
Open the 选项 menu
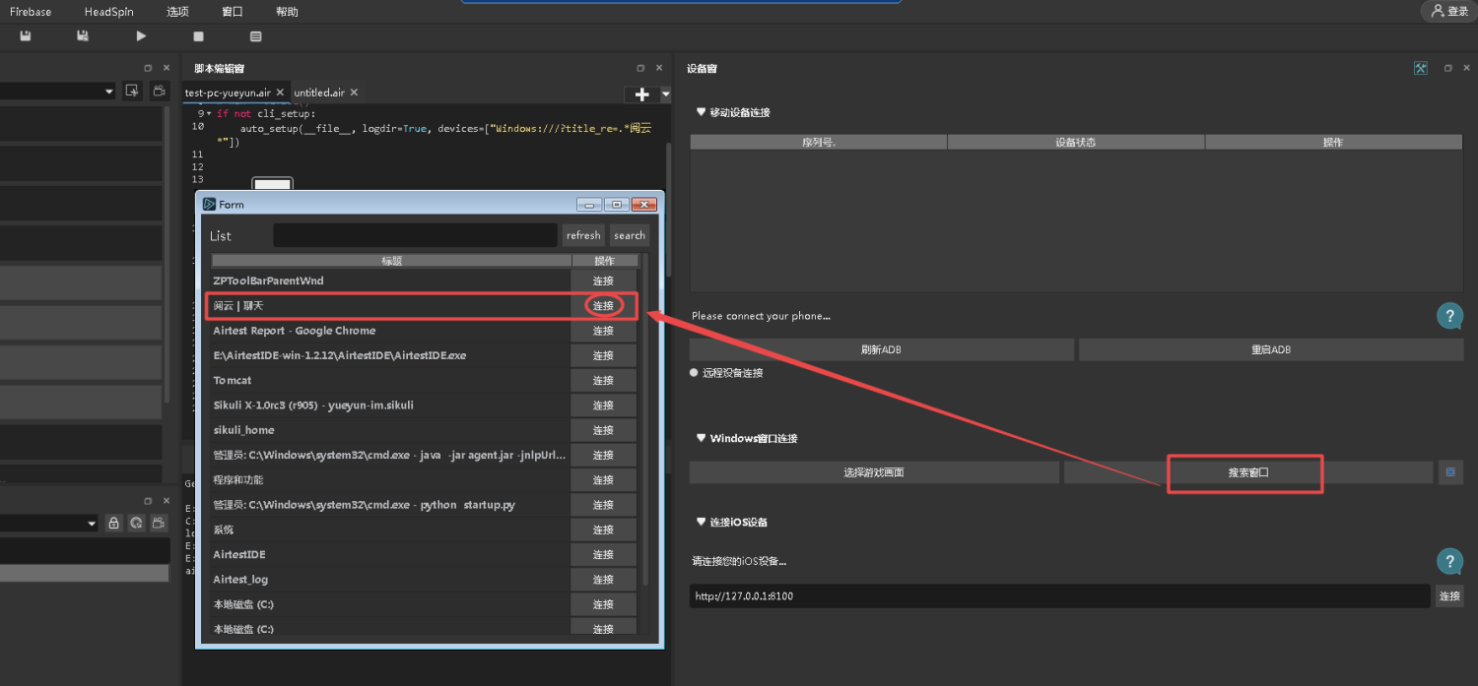177,12
